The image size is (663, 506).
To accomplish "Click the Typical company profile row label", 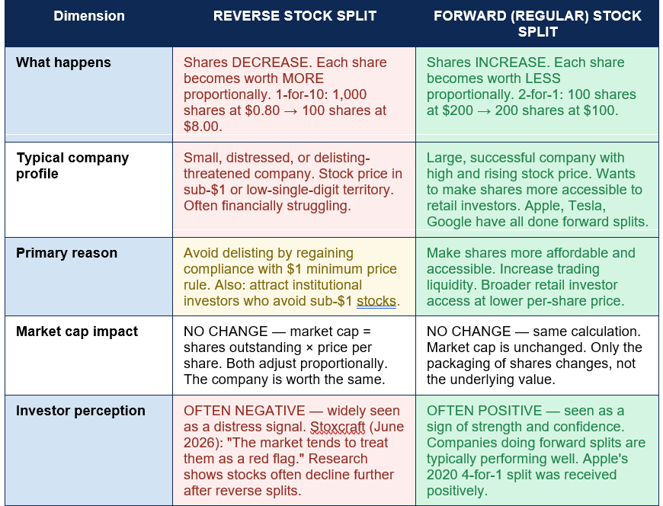I will pyautogui.click(x=72, y=165).
